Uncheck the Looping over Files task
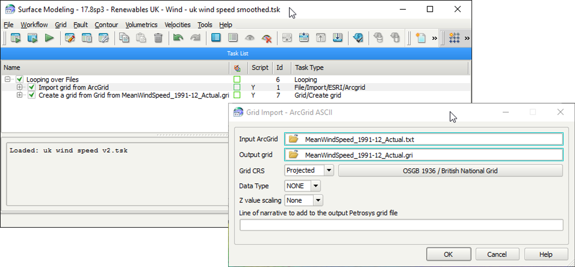Screen dimensions: 575x267 pyautogui.click(x=20, y=80)
